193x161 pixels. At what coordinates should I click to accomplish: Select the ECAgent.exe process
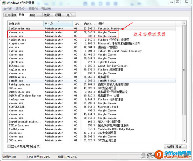click(x=92, y=66)
